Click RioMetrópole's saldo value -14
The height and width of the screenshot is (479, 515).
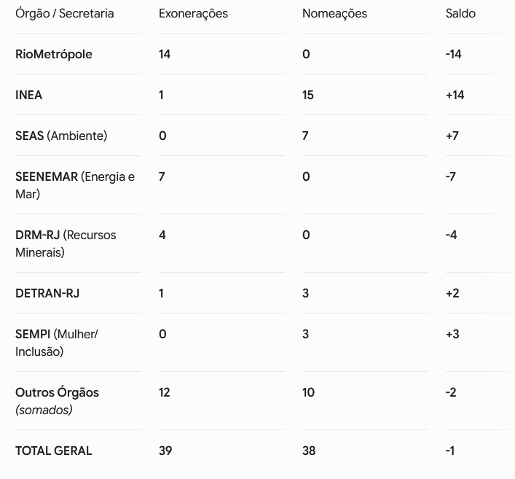click(x=454, y=54)
